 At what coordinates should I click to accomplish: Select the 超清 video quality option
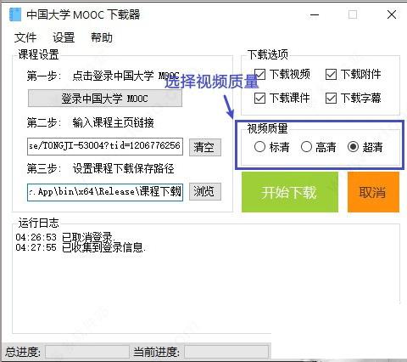[353, 147]
